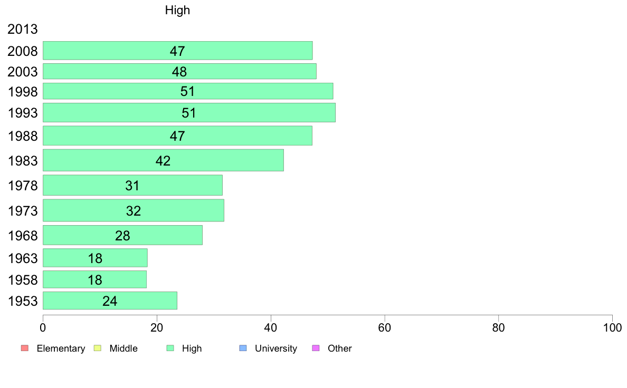Click the 60 tick on x-axis
Image resolution: width=627 pixels, height=388 pixels.
(384, 328)
